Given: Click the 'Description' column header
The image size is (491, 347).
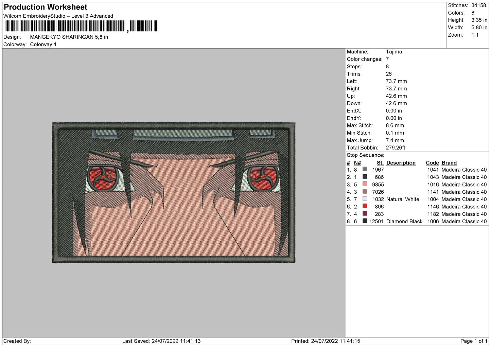Looking at the screenshot, I should [x=401, y=163].
